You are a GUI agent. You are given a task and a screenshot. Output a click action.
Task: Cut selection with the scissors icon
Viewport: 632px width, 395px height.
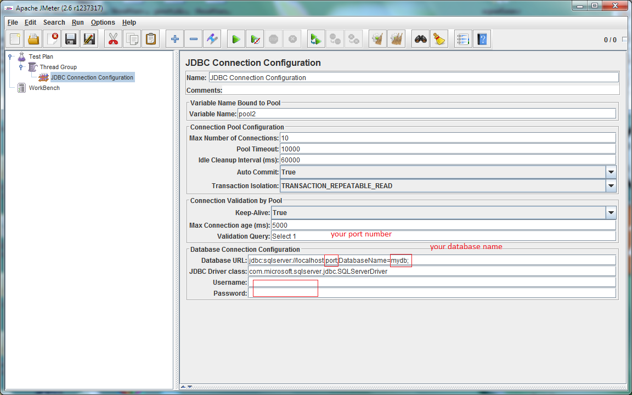tap(113, 39)
